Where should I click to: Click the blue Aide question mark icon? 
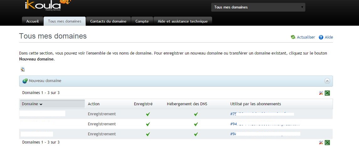click(321, 37)
